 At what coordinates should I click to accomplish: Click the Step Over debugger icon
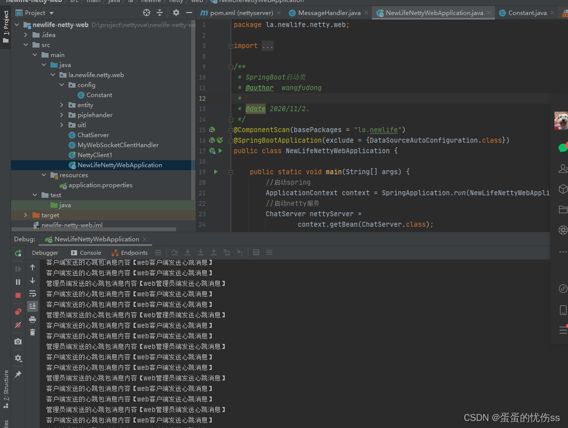[x=175, y=252]
